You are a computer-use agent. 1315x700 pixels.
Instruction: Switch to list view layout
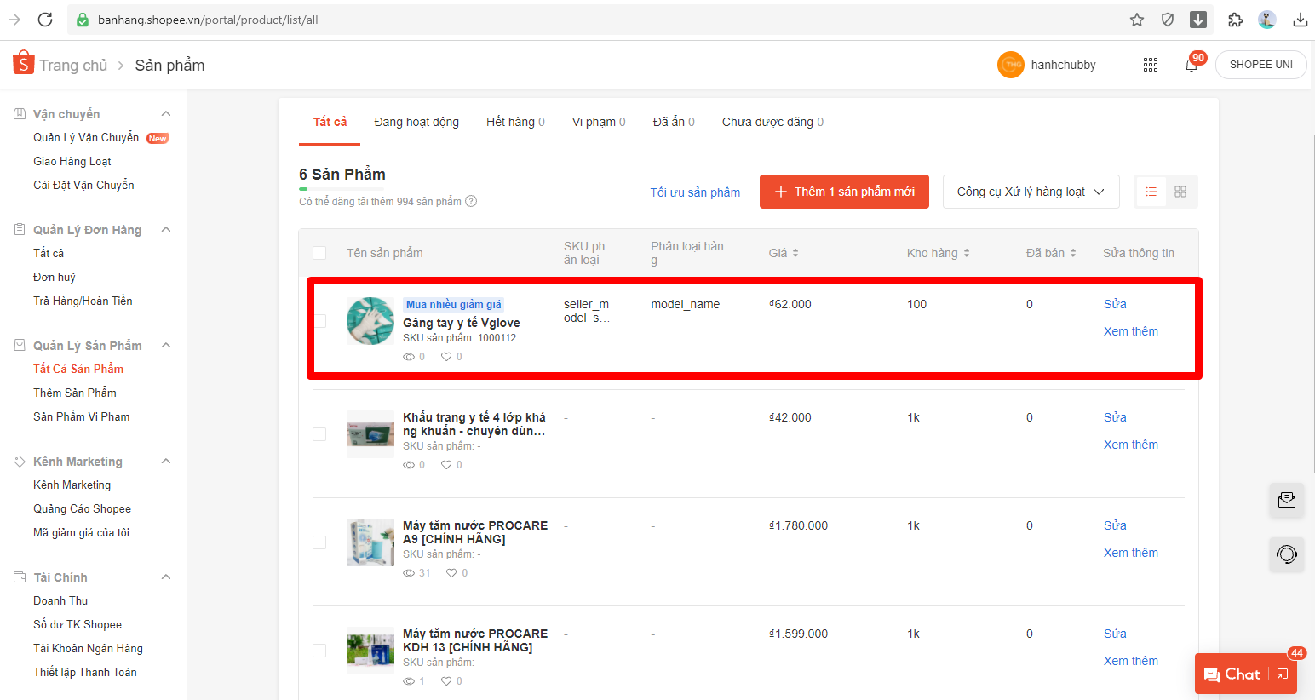coord(1151,192)
